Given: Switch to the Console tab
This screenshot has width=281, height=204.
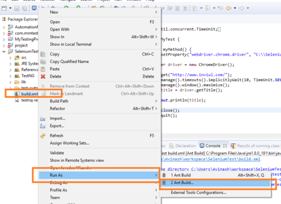Looking at the screenshot, I should pos(213,146).
